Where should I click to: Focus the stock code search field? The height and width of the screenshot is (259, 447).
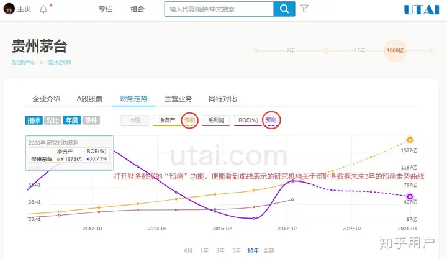[219, 9]
